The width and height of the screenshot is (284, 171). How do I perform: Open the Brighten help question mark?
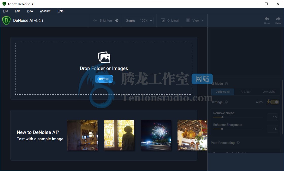click(117, 21)
